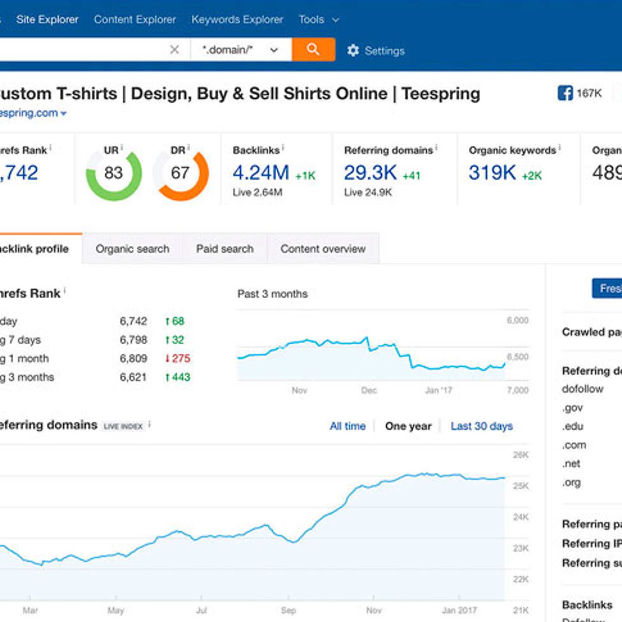
Task: Click the 6,742 rank value in the table
Action: tap(133, 321)
